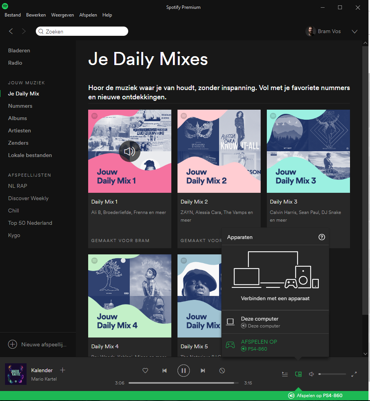Pause the playing track
370x401 pixels.
coord(184,370)
